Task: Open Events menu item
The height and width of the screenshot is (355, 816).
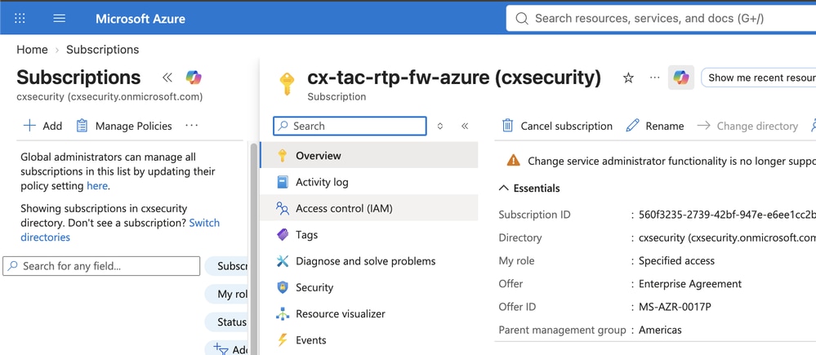Action: [x=369, y=340]
